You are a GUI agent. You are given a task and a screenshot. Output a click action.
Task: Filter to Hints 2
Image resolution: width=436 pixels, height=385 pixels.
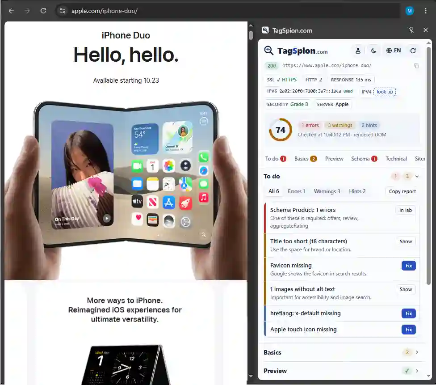click(357, 191)
